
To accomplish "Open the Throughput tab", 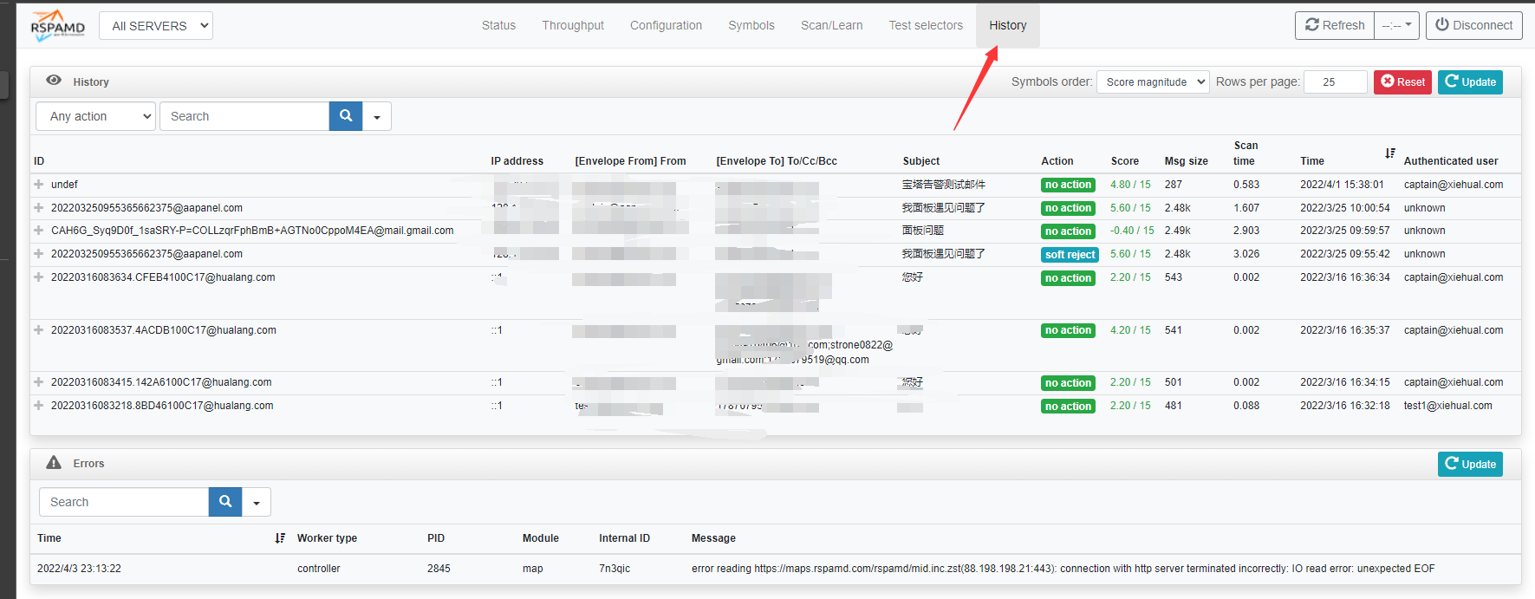I will point(573,25).
